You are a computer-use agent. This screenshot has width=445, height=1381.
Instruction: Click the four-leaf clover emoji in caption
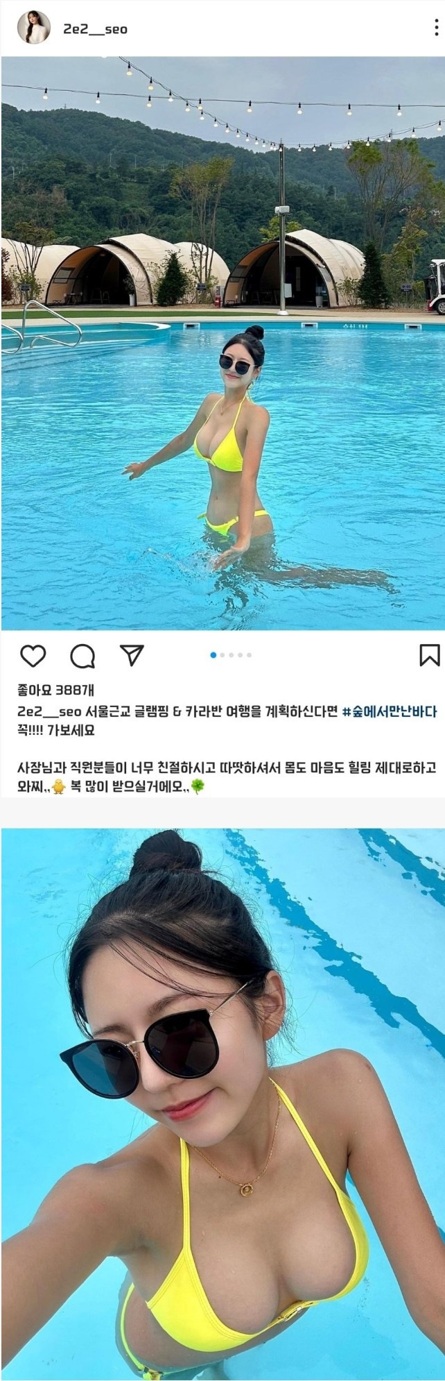coord(197,788)
